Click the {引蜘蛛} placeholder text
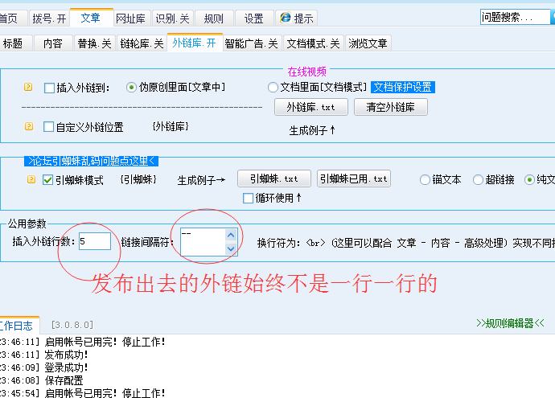 (138, 179)
